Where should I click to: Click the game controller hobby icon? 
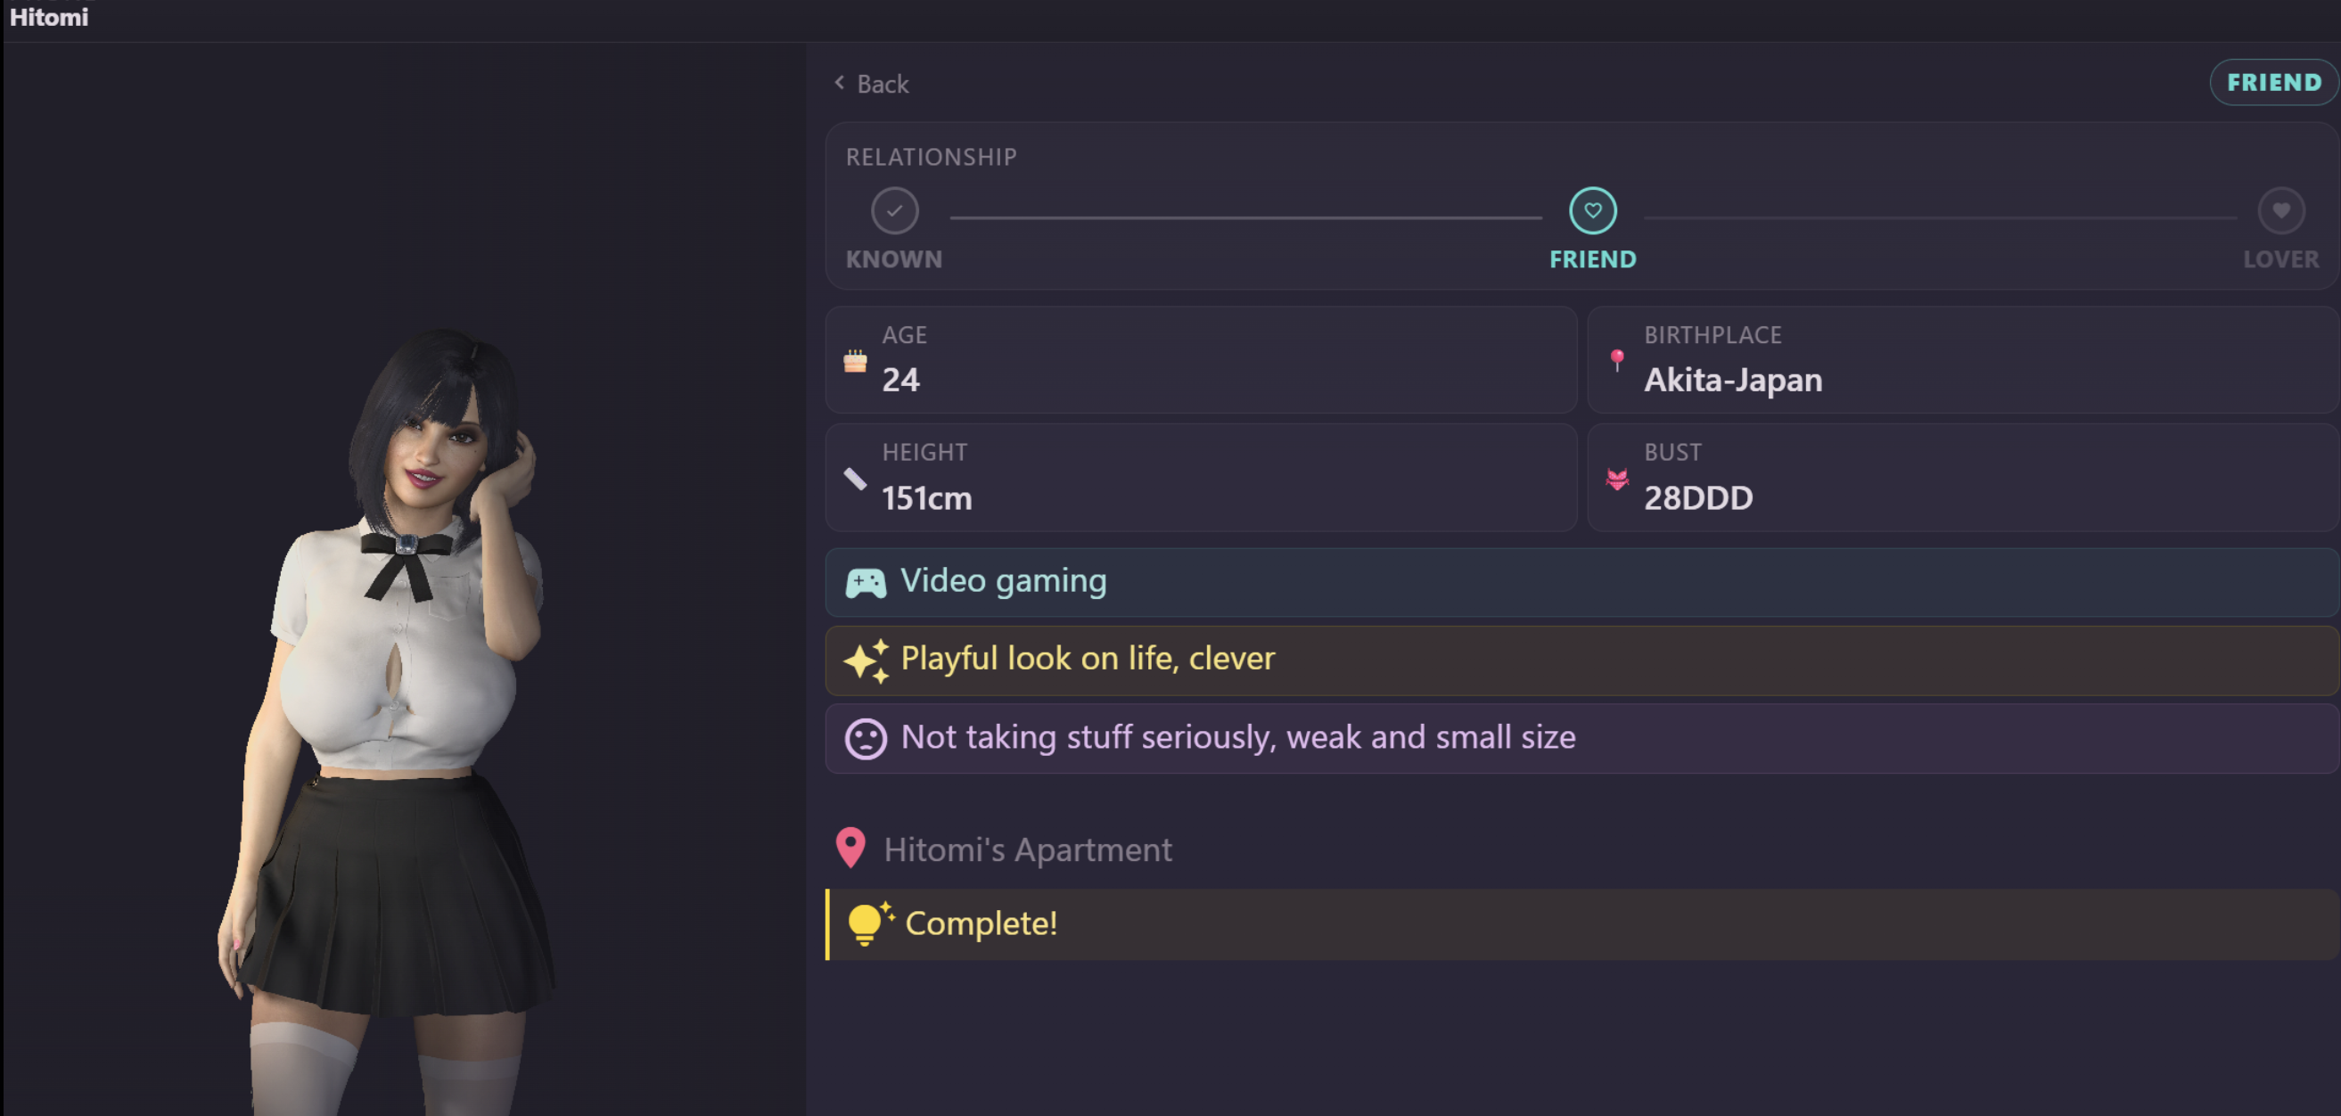[865, 583]
